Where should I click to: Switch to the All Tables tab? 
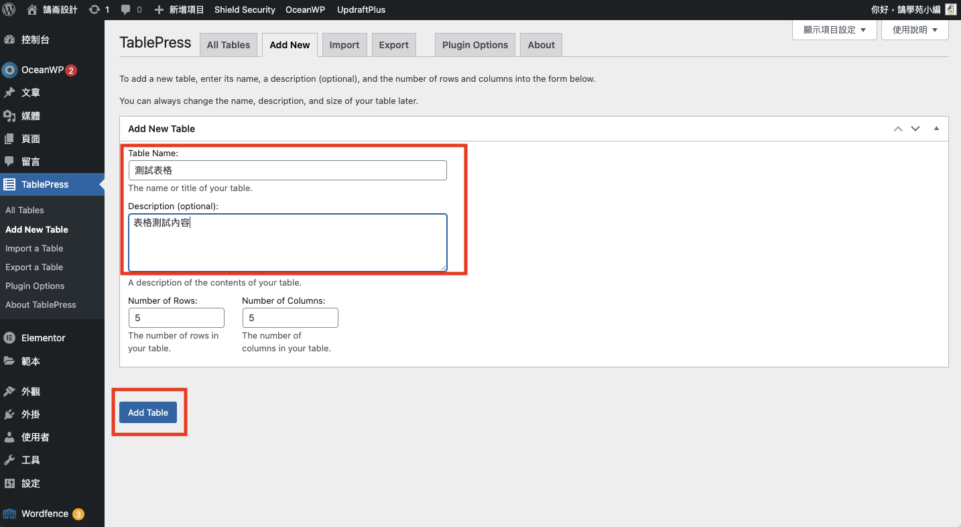tap(229, 45)
